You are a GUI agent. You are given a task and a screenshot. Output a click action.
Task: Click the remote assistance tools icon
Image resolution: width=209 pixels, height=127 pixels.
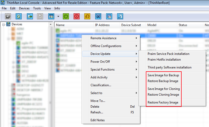pos(98,16)
